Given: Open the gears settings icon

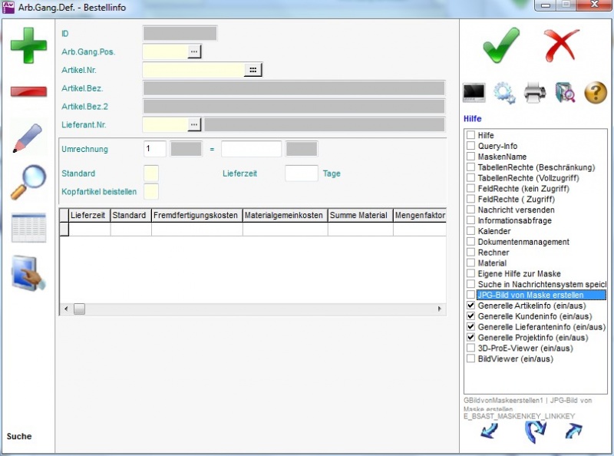Looking at the screenshot, I should 504,93.
